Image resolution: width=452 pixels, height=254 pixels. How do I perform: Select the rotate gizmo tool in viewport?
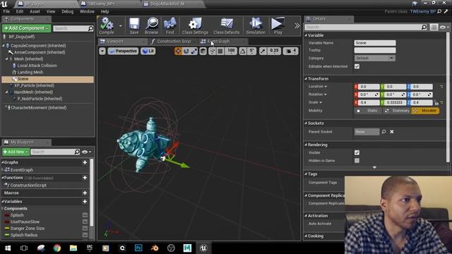click(186, 51)
